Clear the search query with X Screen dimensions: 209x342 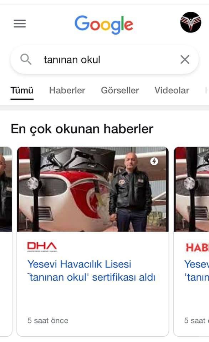click(185, 59)
